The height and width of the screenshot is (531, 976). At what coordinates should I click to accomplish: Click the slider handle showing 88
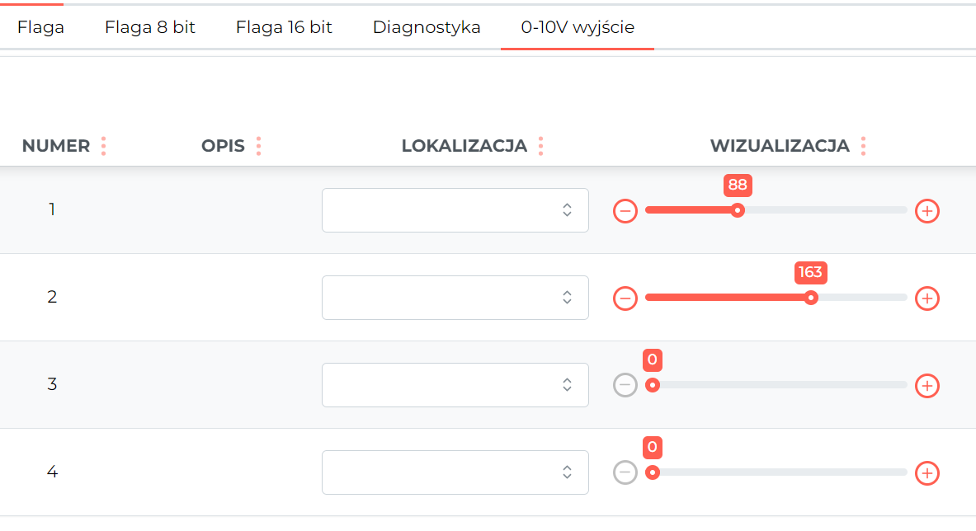[738, 210]
